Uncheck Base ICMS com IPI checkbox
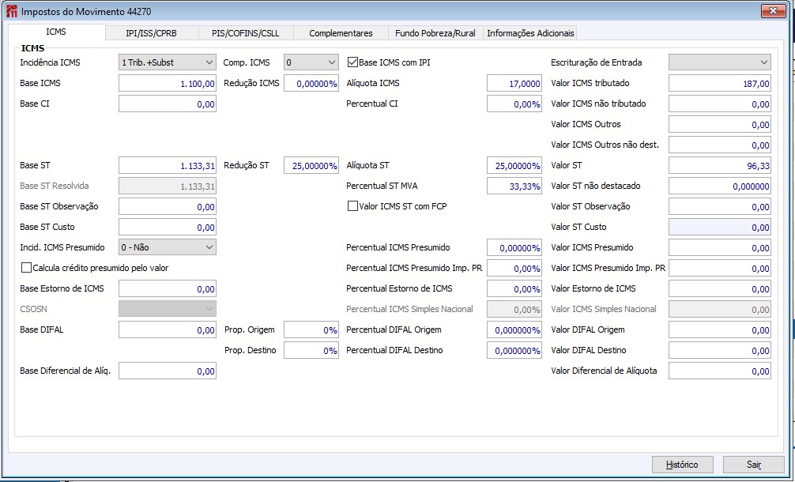Viewport: 795px width, 482px height. coord(352,62)
